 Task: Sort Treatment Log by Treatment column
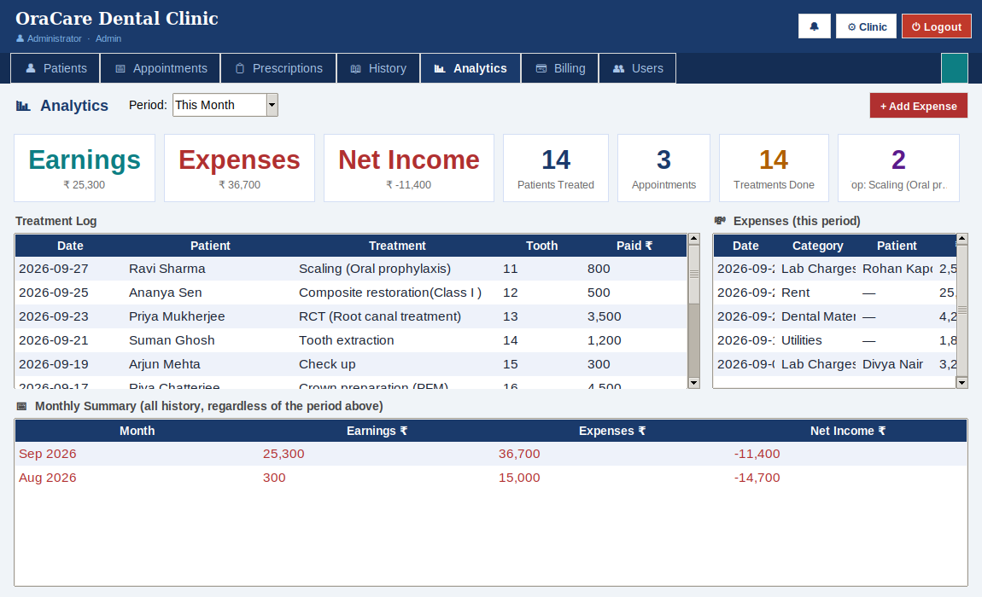(397, 246)
